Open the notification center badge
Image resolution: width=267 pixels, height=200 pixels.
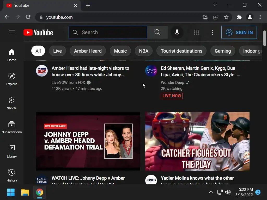(x=258, y=192)
